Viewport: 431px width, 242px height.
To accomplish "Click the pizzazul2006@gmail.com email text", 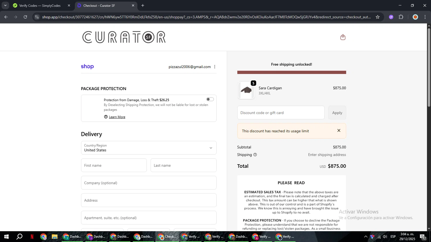I will [190, 67].
